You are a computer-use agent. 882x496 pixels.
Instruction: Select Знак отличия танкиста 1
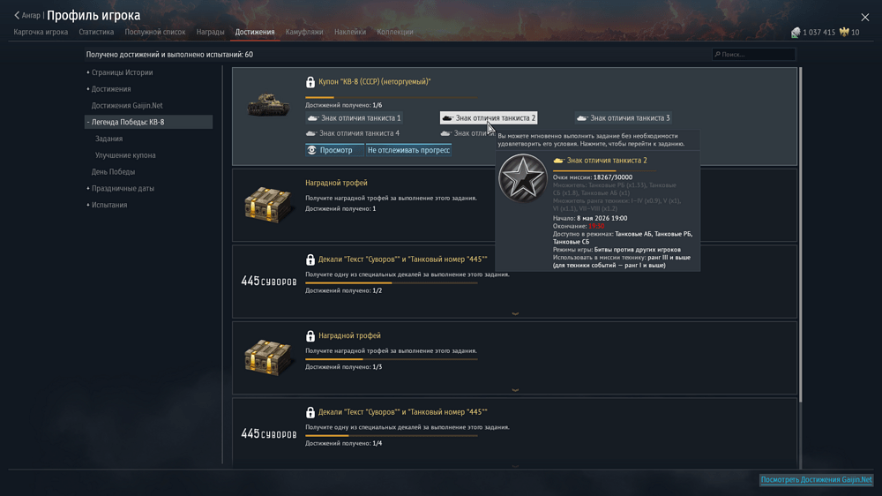354,118
